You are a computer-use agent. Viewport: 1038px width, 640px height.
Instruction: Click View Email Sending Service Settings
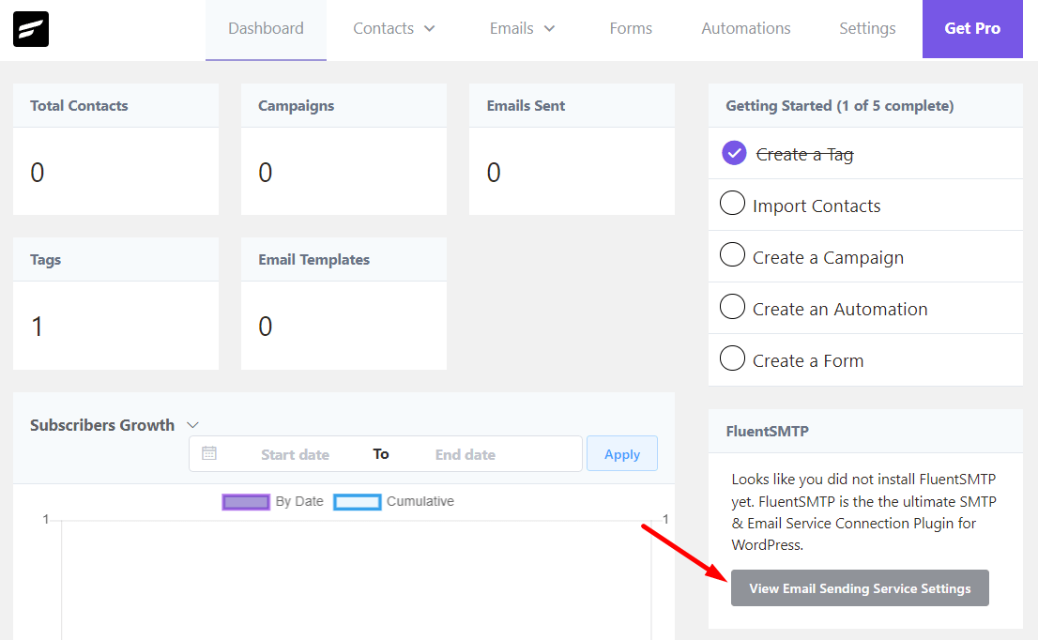(860, 587)
